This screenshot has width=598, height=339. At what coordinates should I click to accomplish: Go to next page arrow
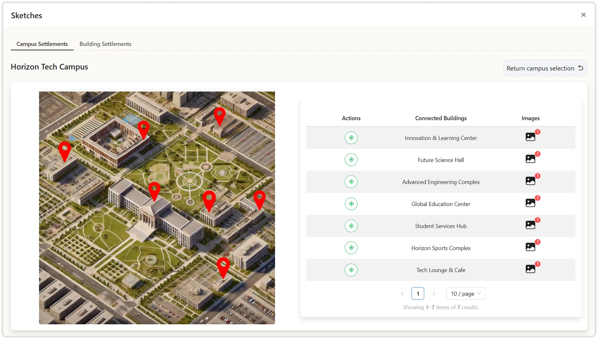coord(434,294)
